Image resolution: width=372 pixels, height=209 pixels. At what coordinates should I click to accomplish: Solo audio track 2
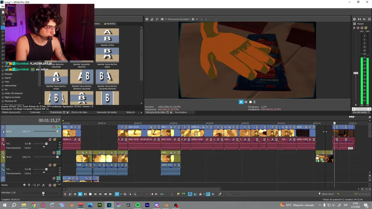point(55,140)
